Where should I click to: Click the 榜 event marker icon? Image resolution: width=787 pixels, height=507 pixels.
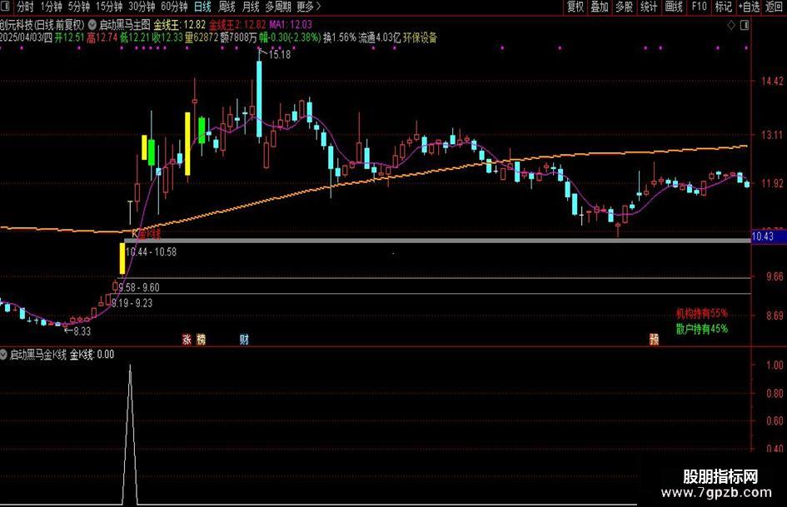tap(201, 340)
